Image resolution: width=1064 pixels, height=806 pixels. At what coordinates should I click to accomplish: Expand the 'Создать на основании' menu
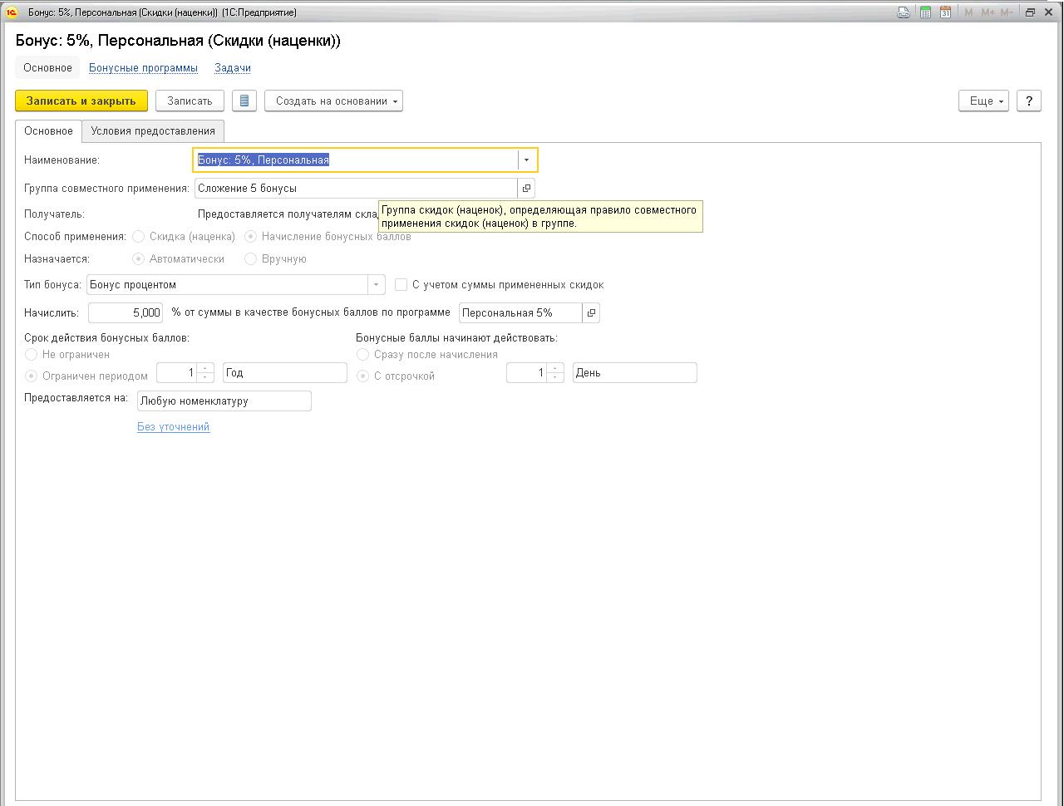pos(333,101)
